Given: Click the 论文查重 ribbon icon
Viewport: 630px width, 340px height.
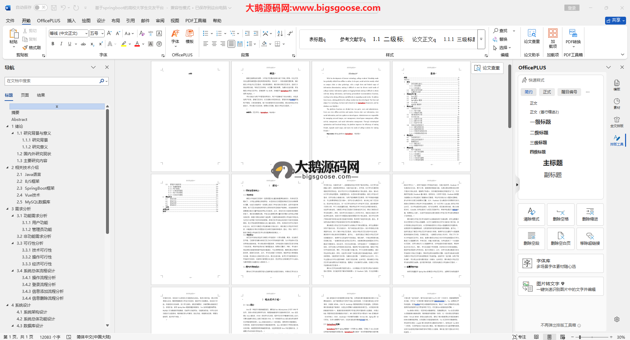Looking at the screenshot, I should click(x=532, y=37).
